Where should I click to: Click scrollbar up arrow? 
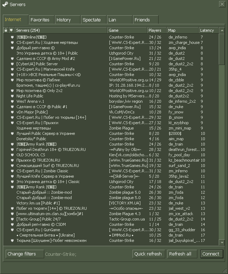(222, 30)
